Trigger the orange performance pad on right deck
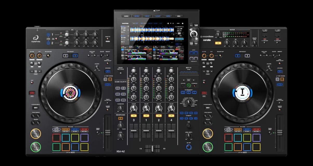This screenshot has height=166, width=313. point(238,147)
